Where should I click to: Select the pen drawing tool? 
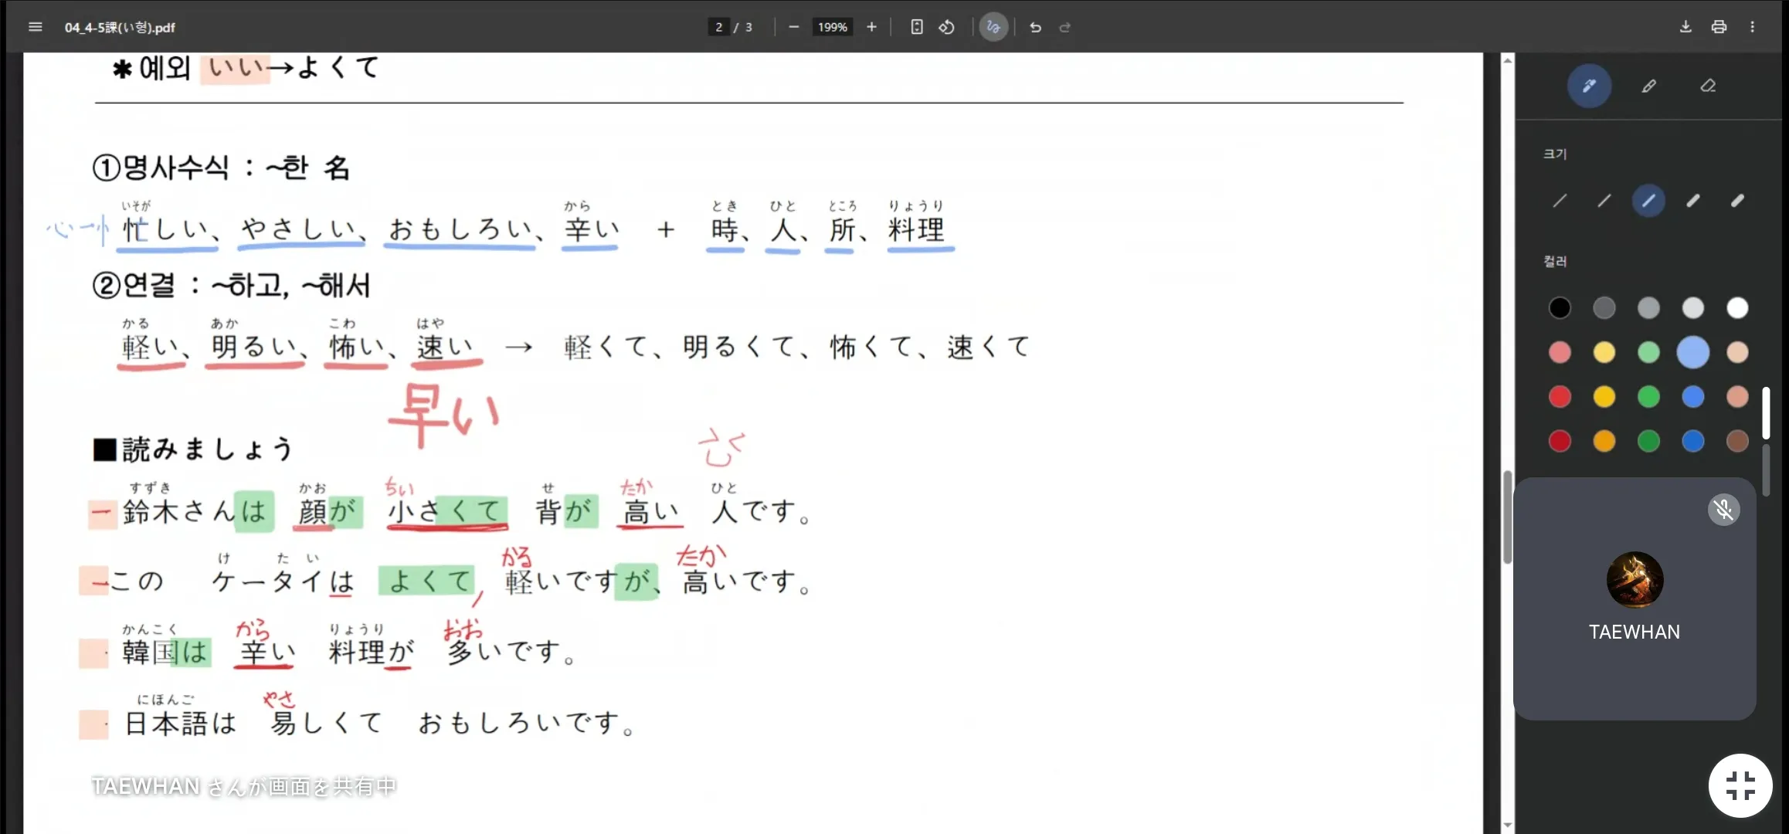pos(1589,86)
